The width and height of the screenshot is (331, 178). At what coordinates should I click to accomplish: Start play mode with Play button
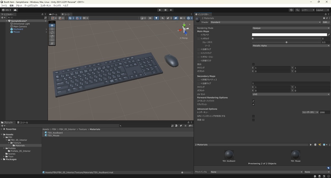click(x=160, y=10)
